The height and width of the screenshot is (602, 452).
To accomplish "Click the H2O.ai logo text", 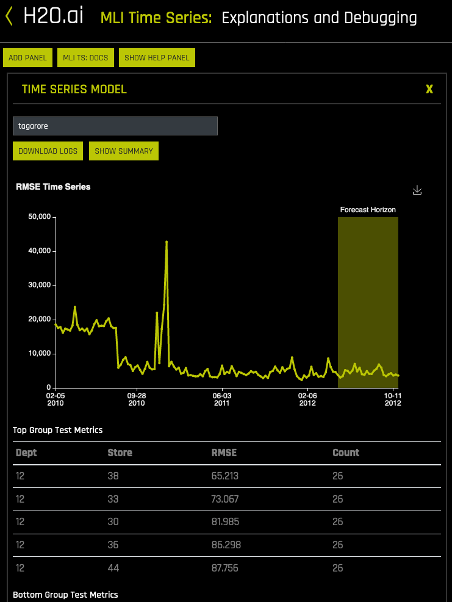I will pyautogui.click(x=53, y=16).
